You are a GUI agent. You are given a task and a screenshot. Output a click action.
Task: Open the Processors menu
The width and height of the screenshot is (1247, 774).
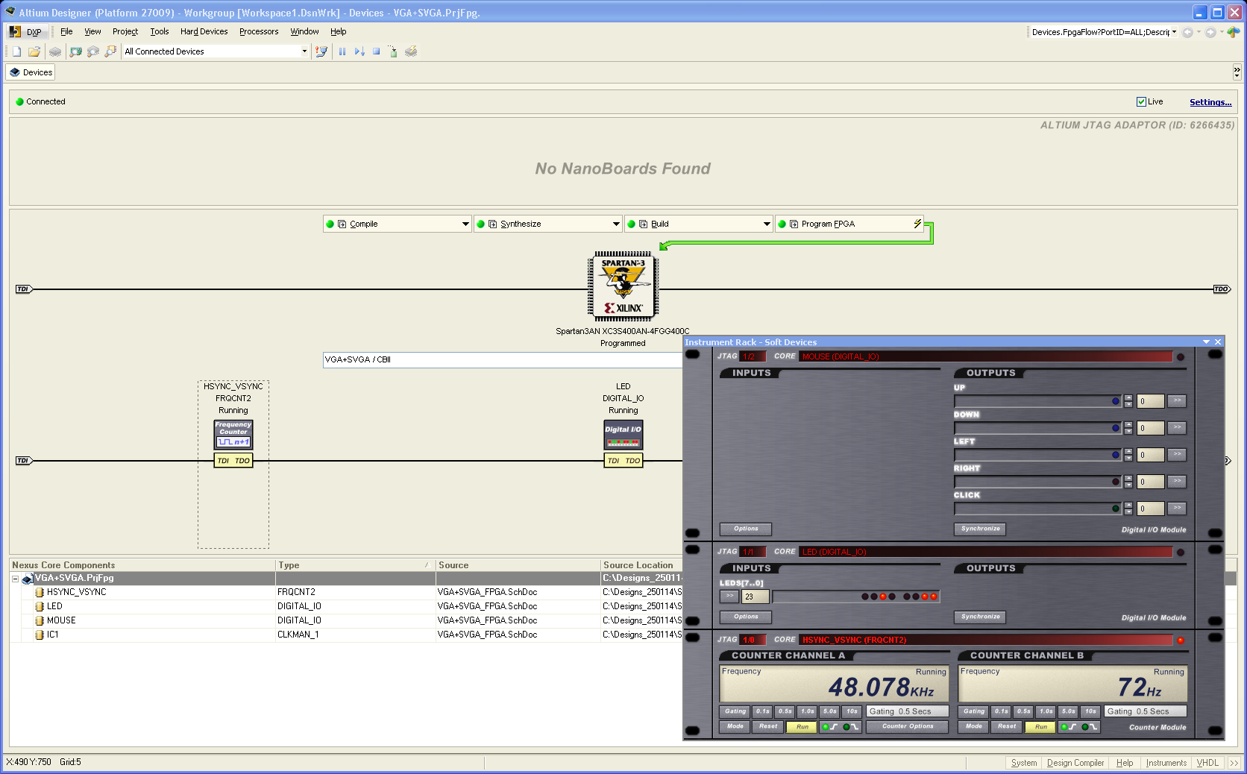(x=259, y=32)
